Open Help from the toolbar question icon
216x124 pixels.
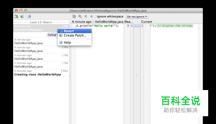point(29,17)
